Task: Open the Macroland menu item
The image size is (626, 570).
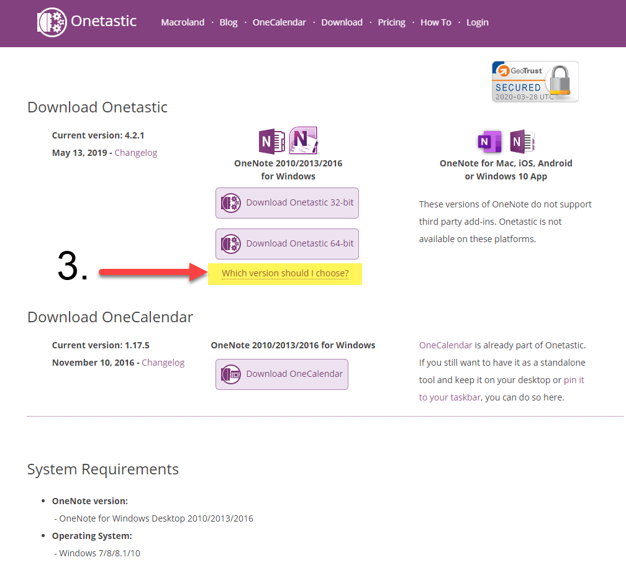Action: 183,22
